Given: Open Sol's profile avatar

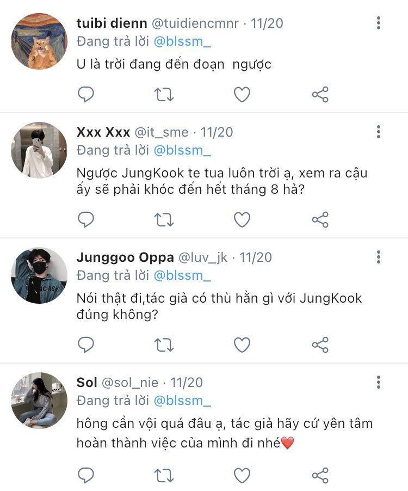Looking at the screenshot, I should [x=39, y=401].
